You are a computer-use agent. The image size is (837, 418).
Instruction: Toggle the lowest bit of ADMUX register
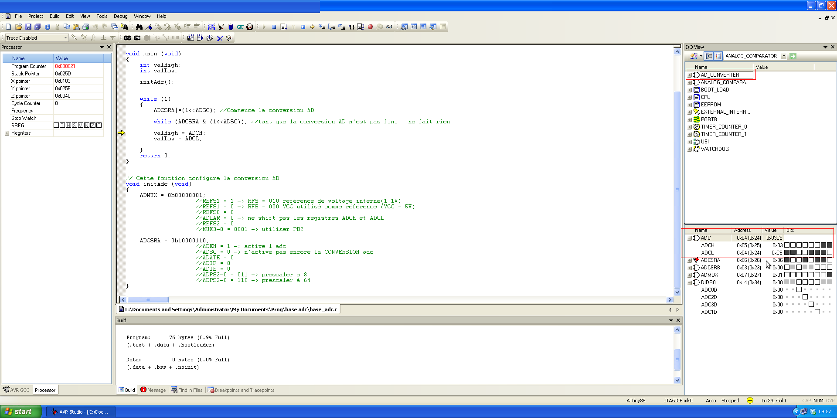(829, 275)
